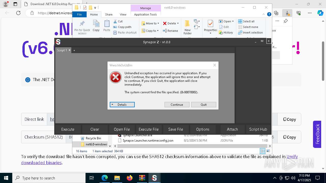This screenshot has height=183, width=326.
Task: Click the Clear button in Synapse Z
Action: point(95,129)
